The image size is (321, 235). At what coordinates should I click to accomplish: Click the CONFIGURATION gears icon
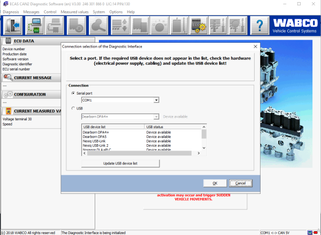coord(8,95)
